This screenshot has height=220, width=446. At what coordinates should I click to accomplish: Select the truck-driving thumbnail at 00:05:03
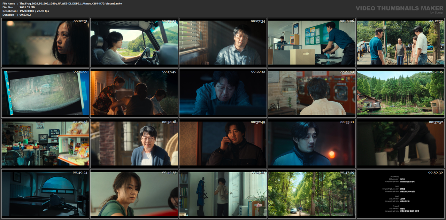click(134, 42)
